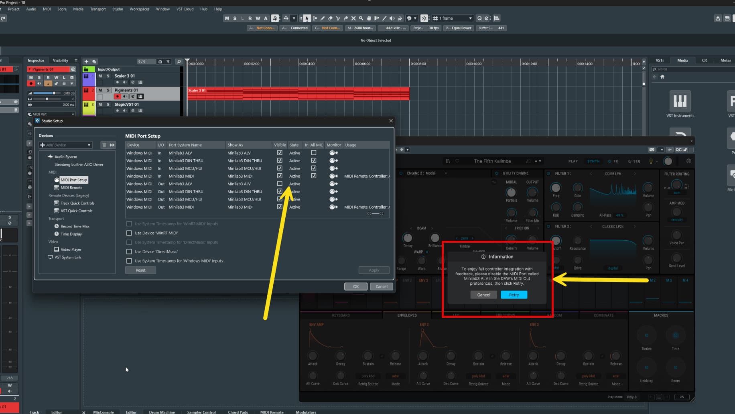Screen dimensions: 735x414
Task: Click Retry in the Information dialog
Action: (514, 295)
